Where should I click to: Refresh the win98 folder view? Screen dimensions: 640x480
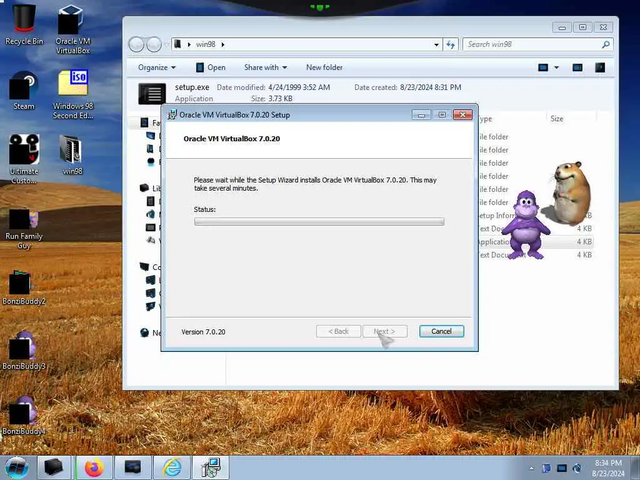[451, 44]
